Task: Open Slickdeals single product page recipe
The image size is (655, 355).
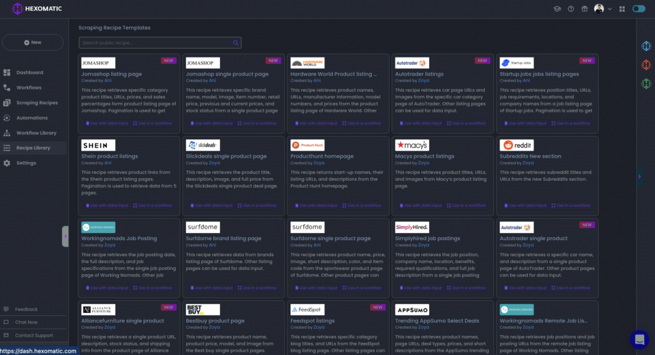Action: (x=226, y=156)
